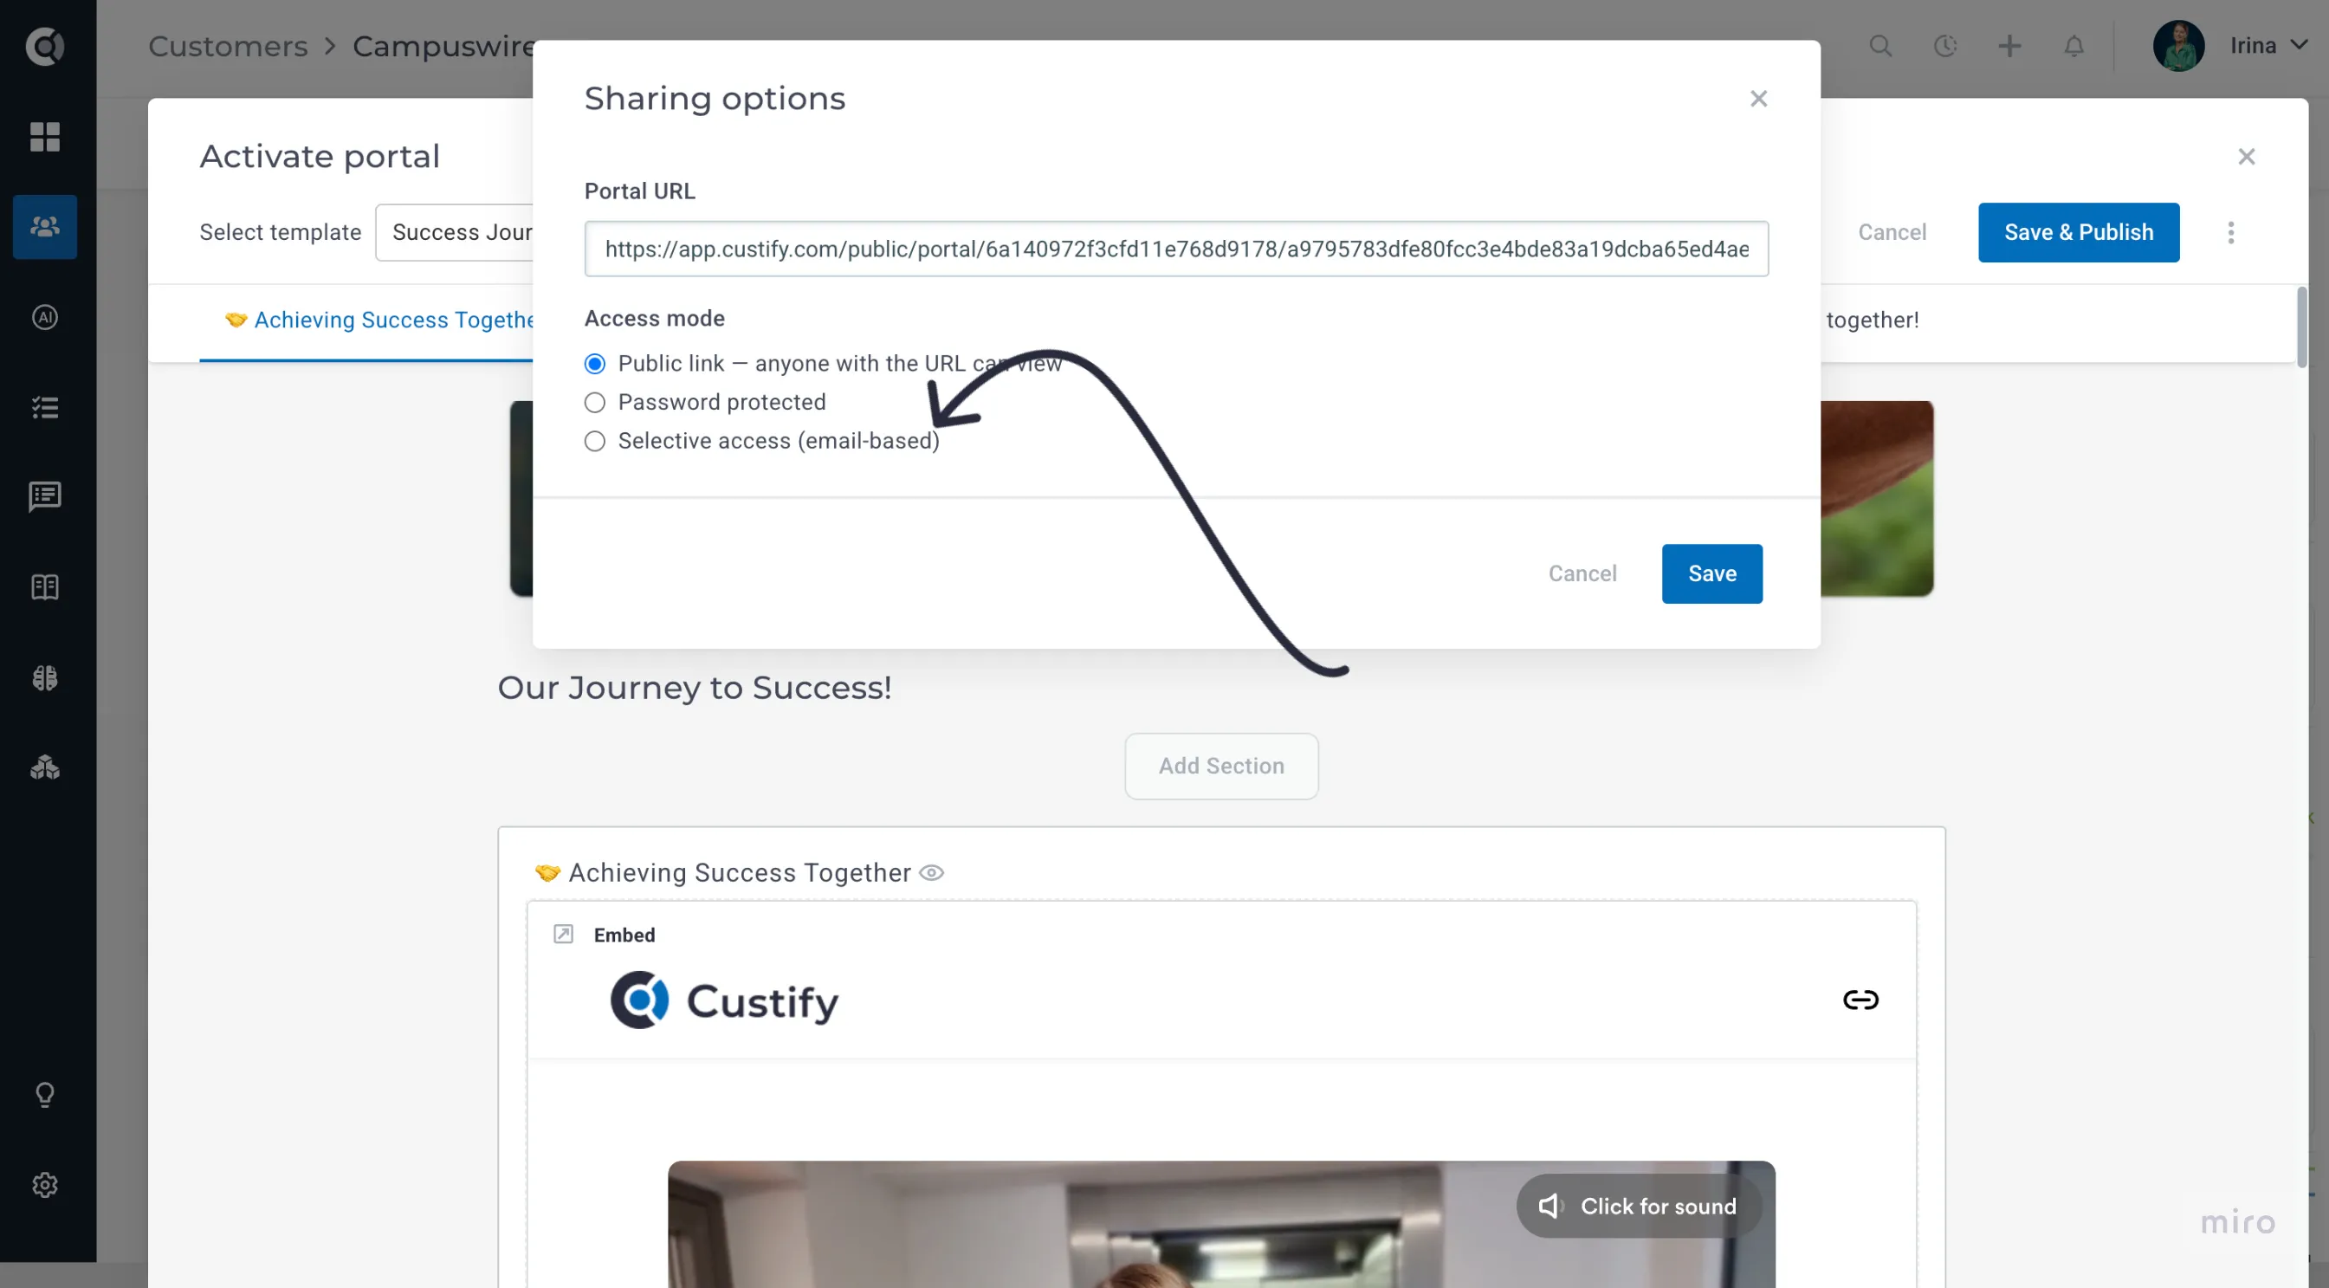Open the Customers people icon in sidebar
The height and width of the screenshot is (1288, 2329).
coord(44,226)
